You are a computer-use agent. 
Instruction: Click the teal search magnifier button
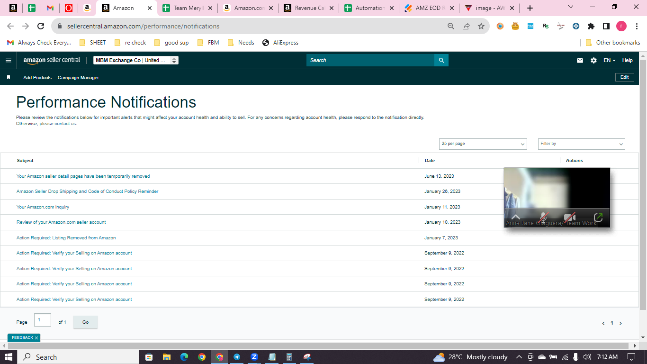click(x=441, y=60)
